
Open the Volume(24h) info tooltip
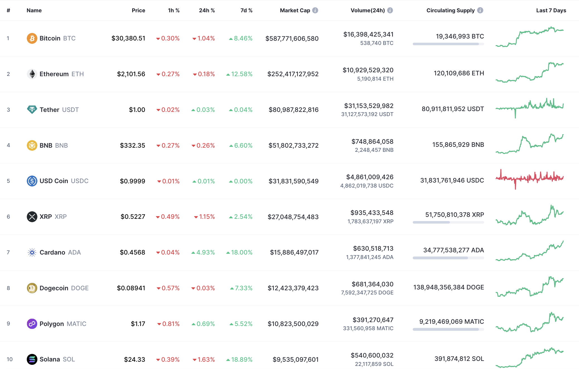(390, 10)
